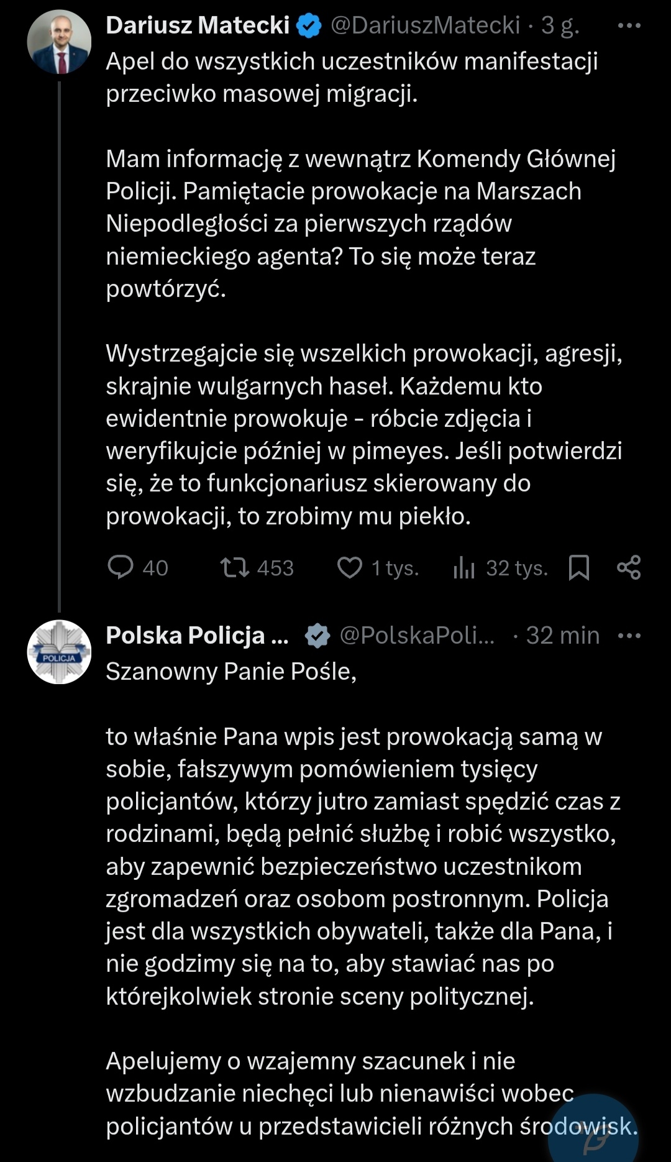Share Dariusz Matecki's post

click(629, 567)
